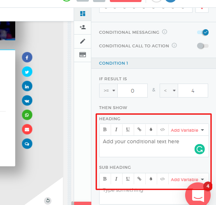Open code view in the Heading toolbar
The height and width of the screenshot is (205, 216).
(163, 130)
